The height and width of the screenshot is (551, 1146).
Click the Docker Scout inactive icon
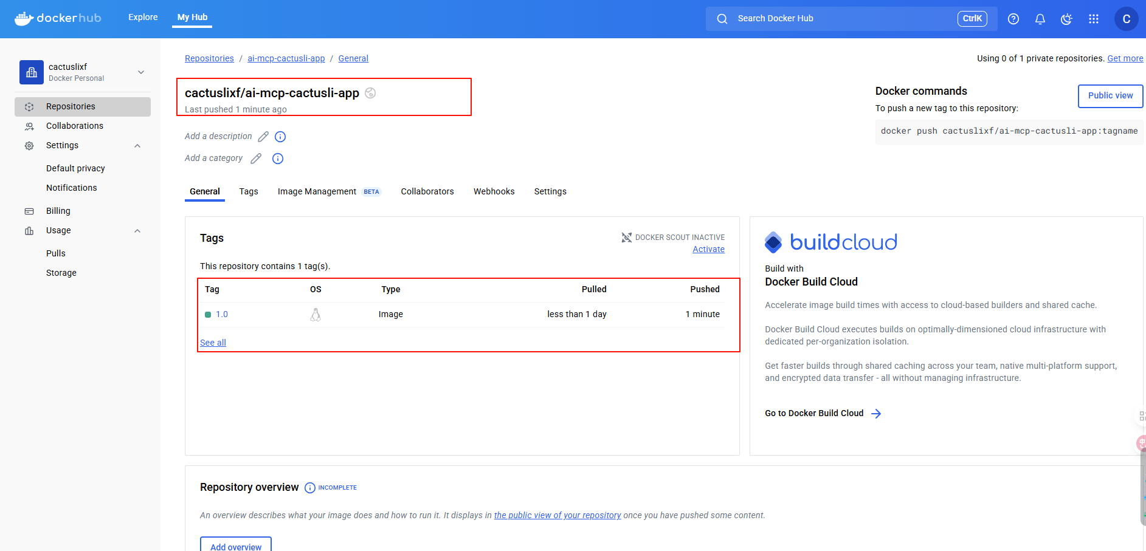point(627,238)
